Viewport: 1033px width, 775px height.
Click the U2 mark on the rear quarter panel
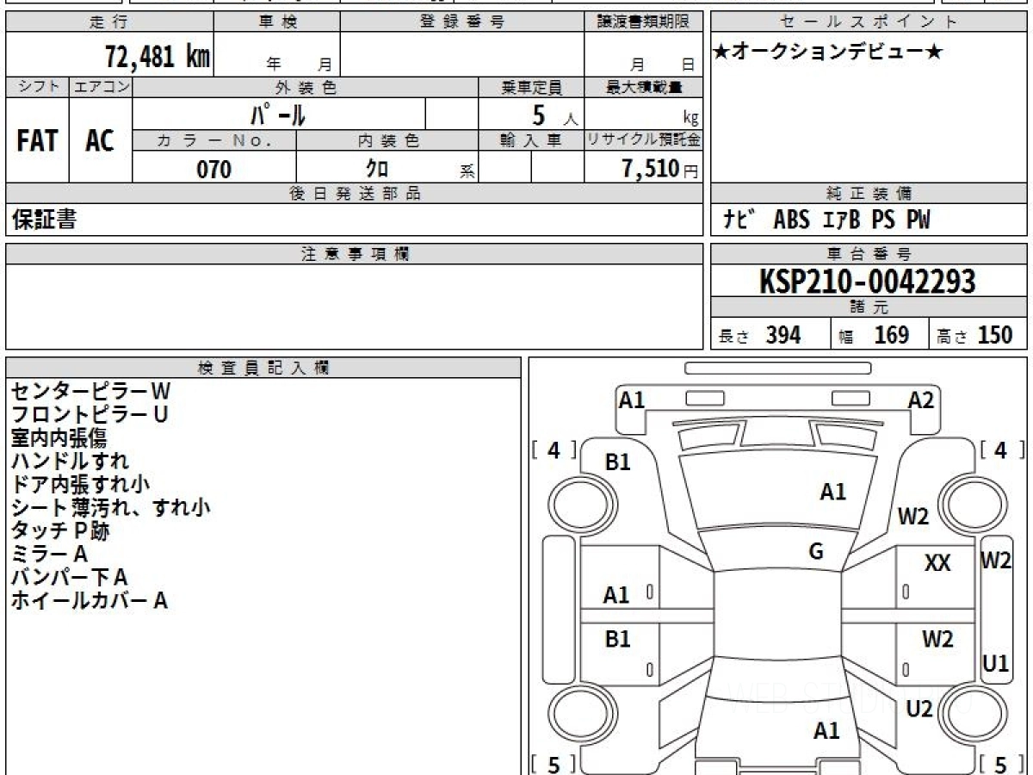click(x=919, y=709)
